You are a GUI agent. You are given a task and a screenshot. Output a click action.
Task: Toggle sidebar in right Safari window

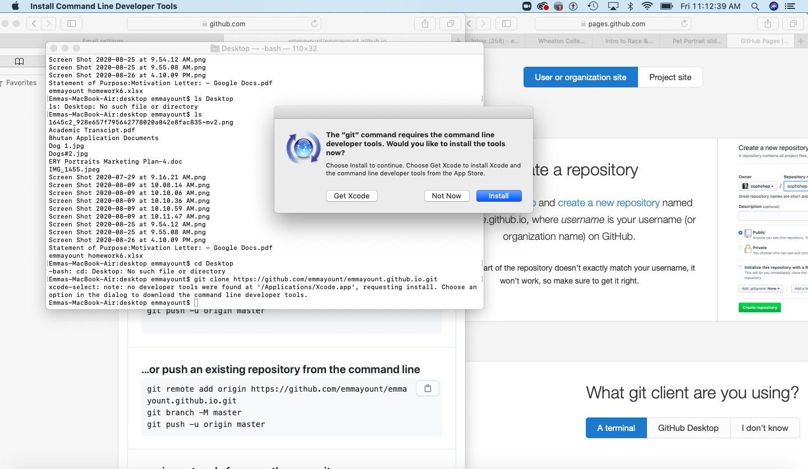[x=506, y=24]
